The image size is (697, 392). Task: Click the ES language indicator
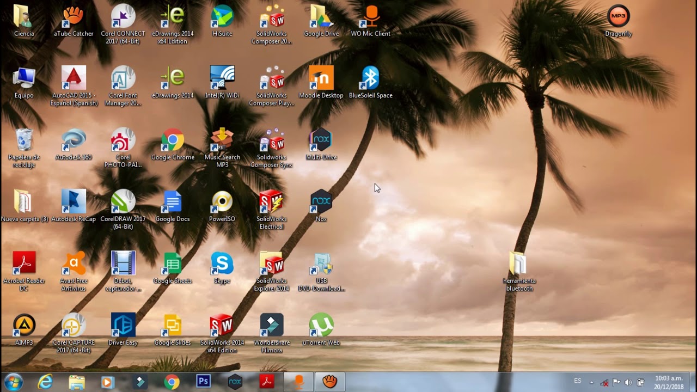(x=578, y=381)
